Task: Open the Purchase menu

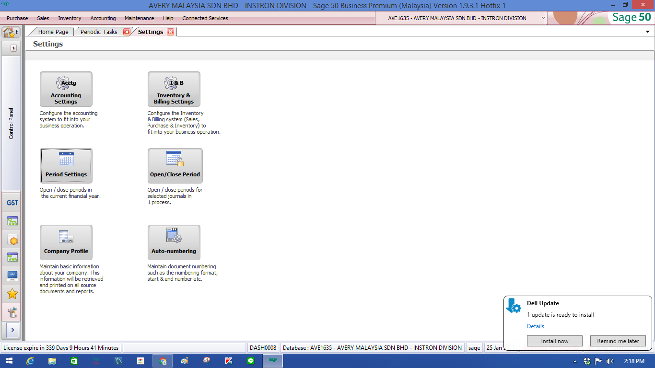Action: click(x=17, y=18)
